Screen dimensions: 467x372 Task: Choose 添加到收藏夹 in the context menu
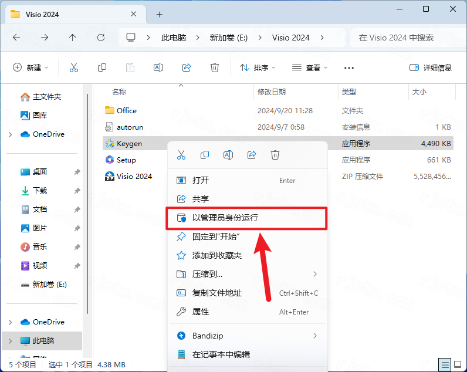coord(248,255)
